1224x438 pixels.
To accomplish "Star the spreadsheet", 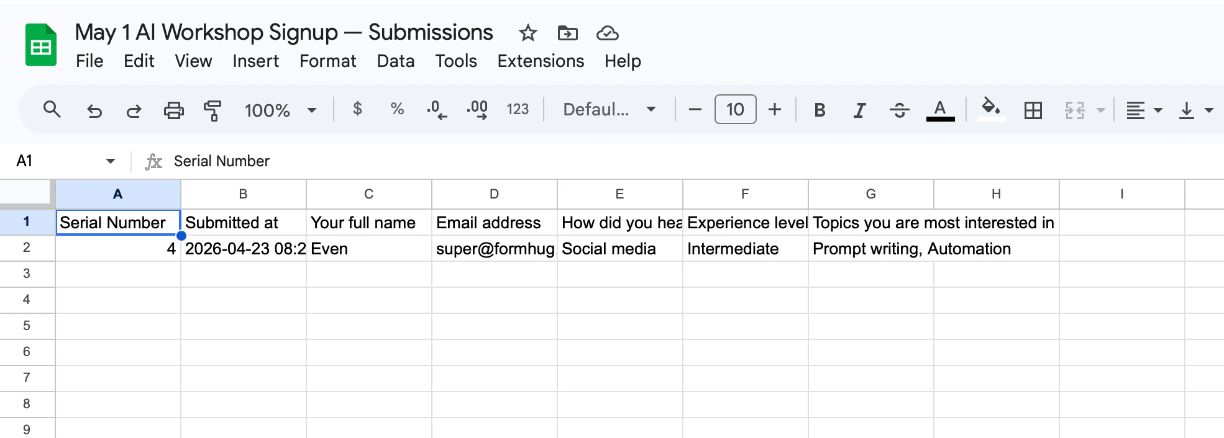I will point(527,34).
